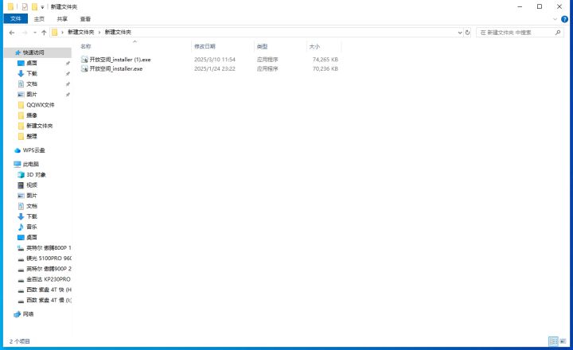Expand the ribbon with the chevron

click(x=555, y=19)
